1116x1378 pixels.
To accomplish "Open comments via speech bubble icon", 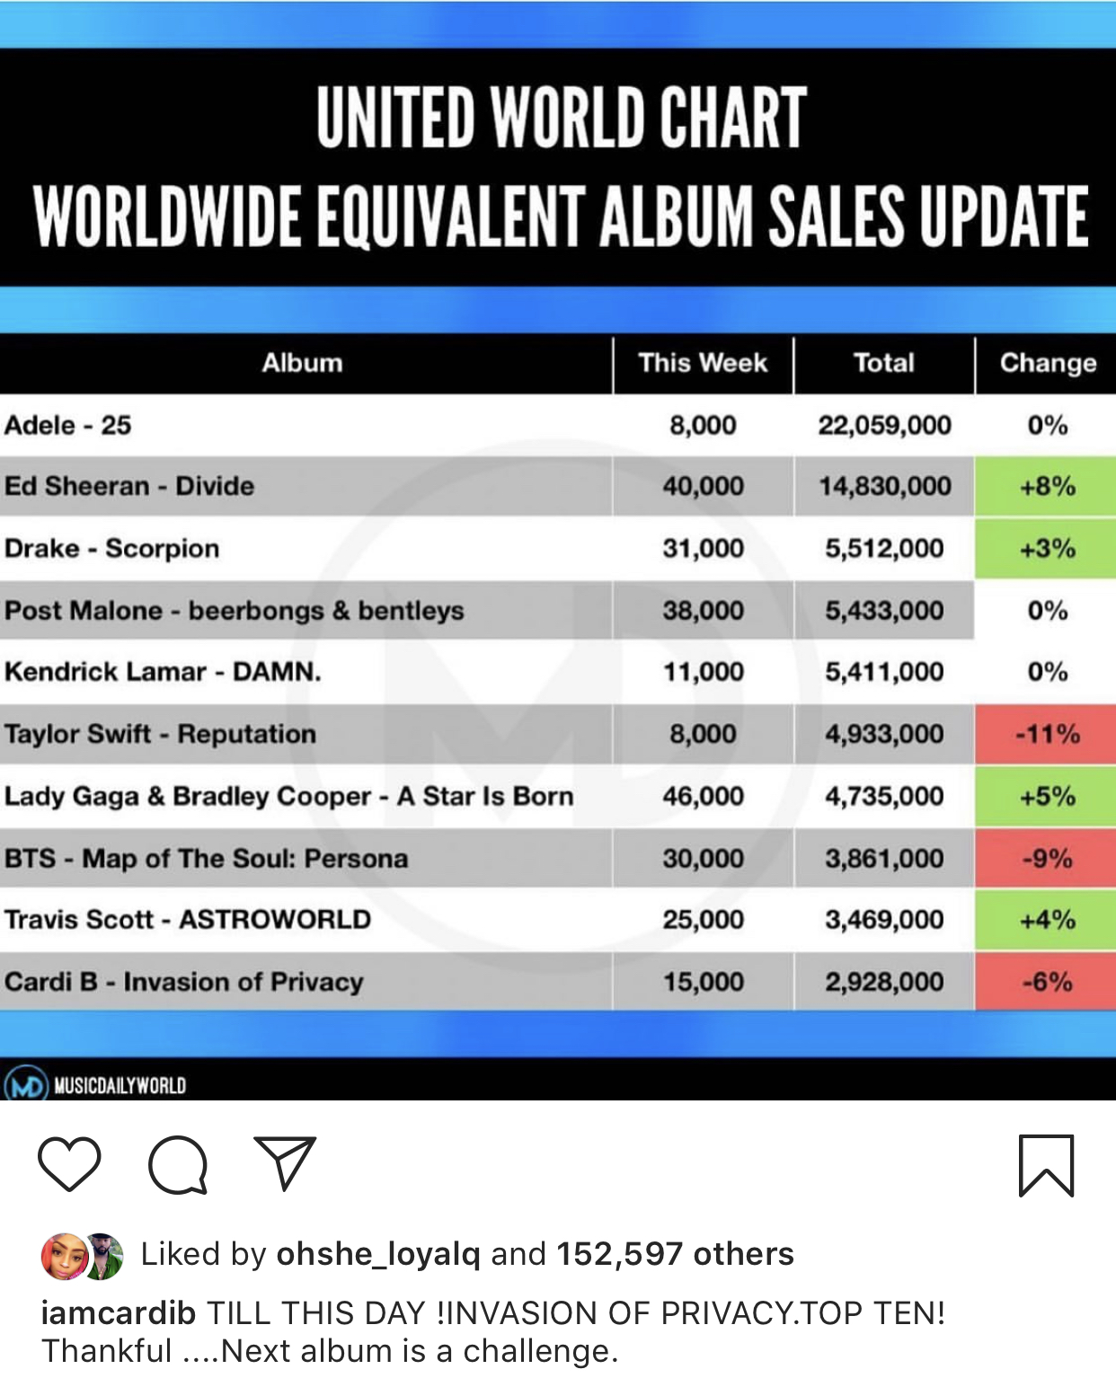I will pos(178,1164).
